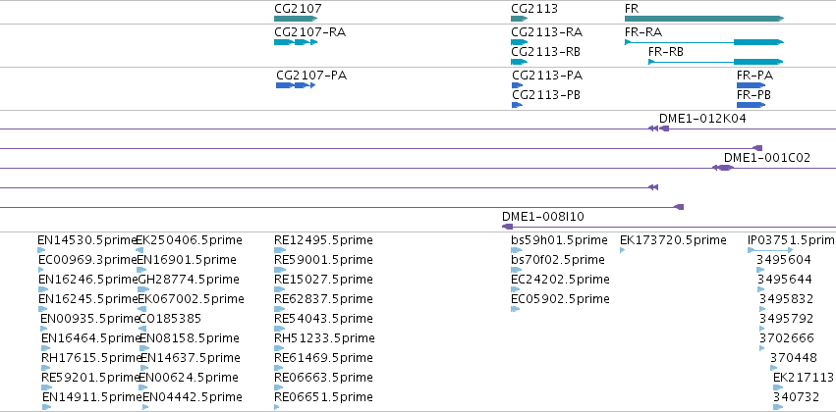Viewport: 836px width, 412px height.
Task: Click the IP03751.5prime EST feature line
Action: (770, 250)
